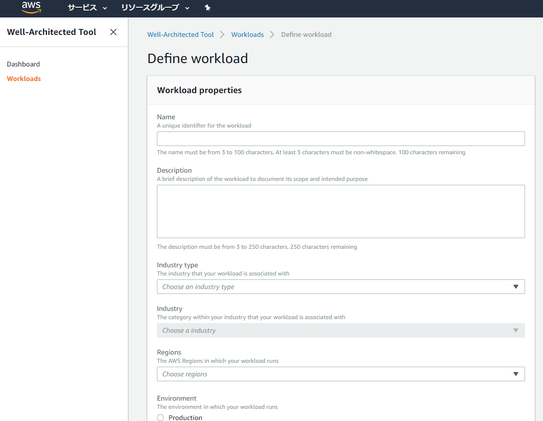Click the Name input field

(341, 138)
